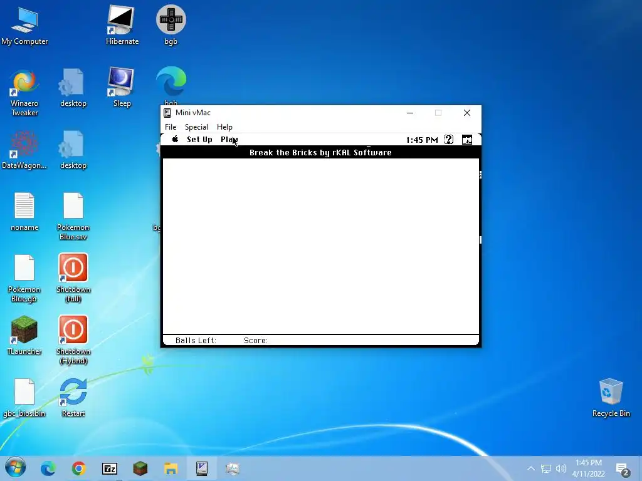Screen dimensions: 642x481
Task: Click the Score label
Action: (256, 340)
